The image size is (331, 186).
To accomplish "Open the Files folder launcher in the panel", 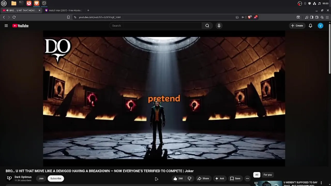I will (14, 3).
